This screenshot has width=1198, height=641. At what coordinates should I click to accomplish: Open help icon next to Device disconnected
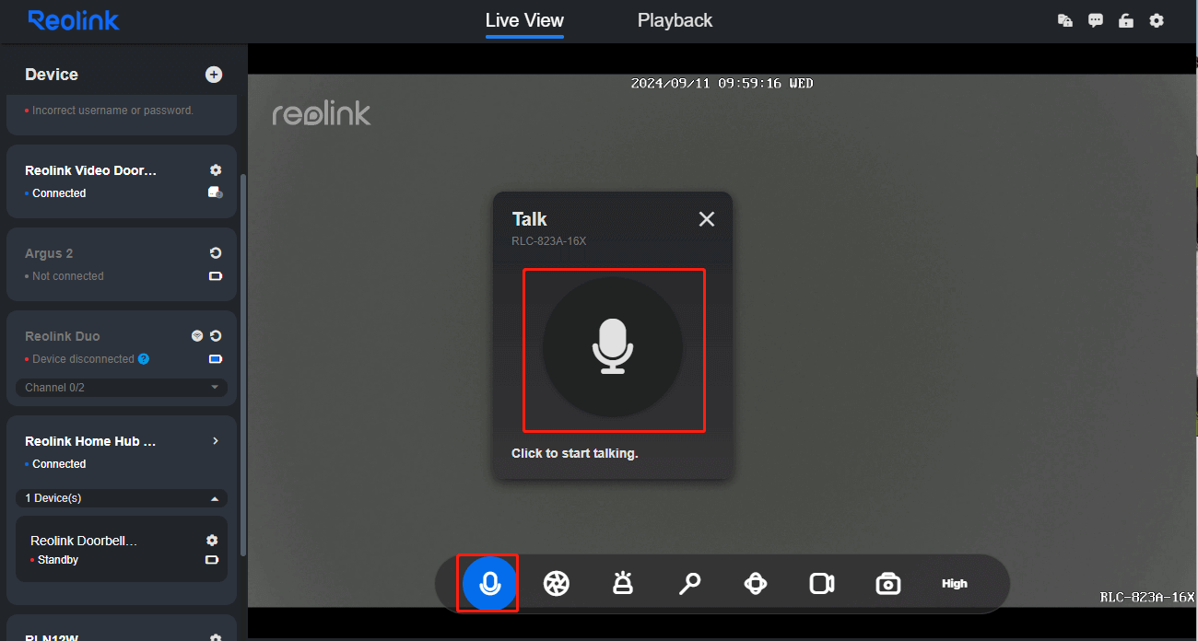point(144,359)
